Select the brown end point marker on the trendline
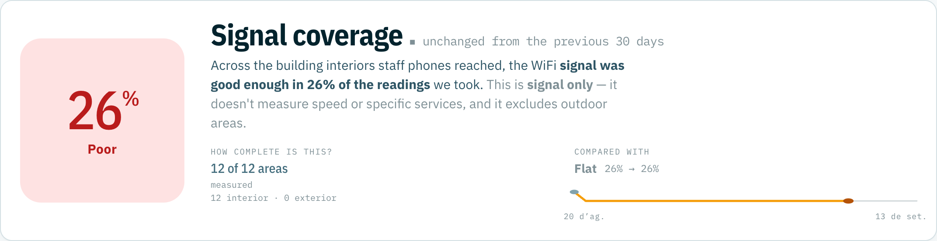The height and width of the screenshot is (241, 937). click(848, 201)
